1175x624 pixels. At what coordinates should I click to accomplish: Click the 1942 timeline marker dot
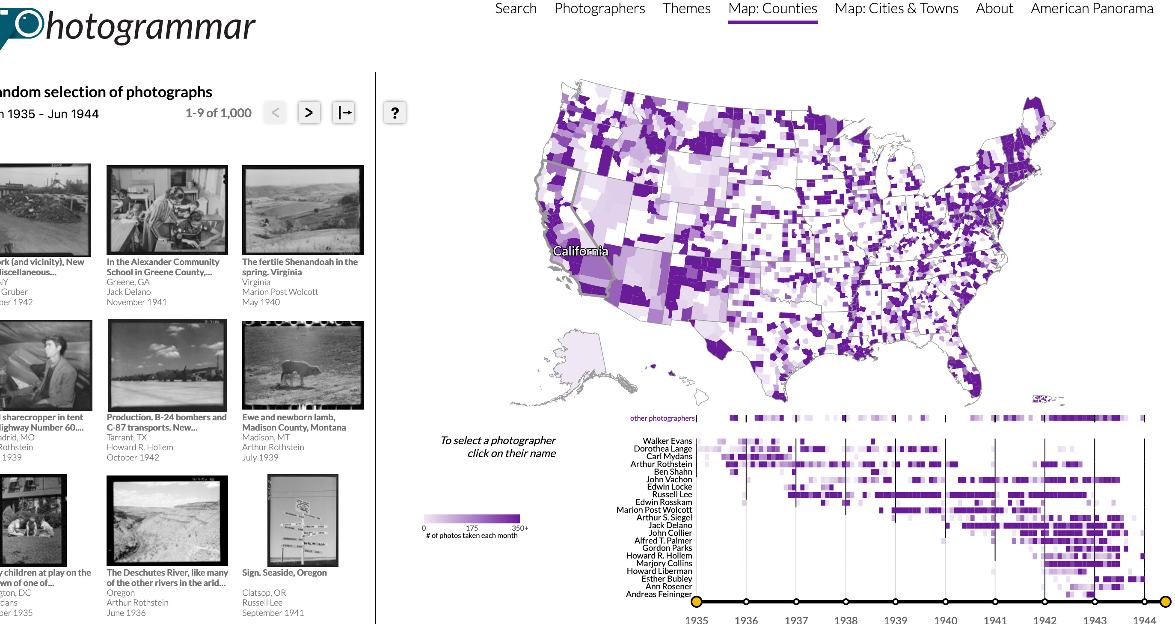click(1044, 602)
